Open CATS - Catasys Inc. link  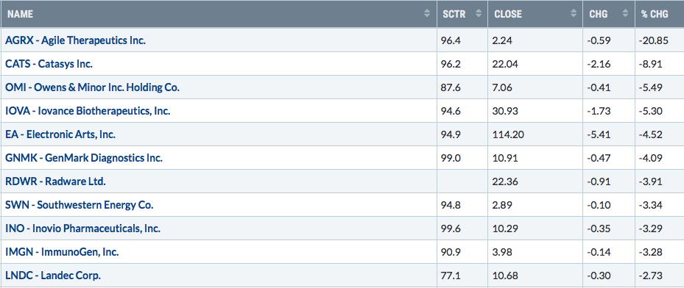(x=49, y=64)
